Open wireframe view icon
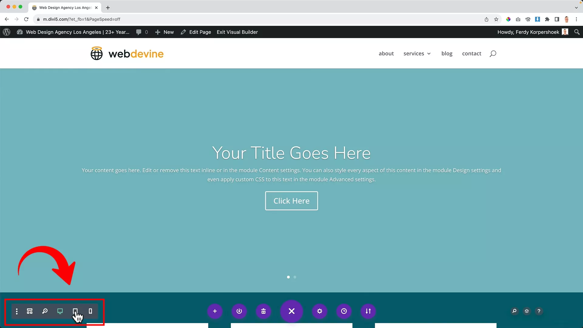The image size is (583, 328). (x=29, y=311)
